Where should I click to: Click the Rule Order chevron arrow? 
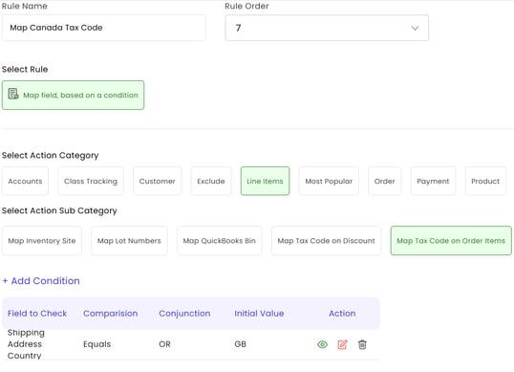(x=415, y=29)
